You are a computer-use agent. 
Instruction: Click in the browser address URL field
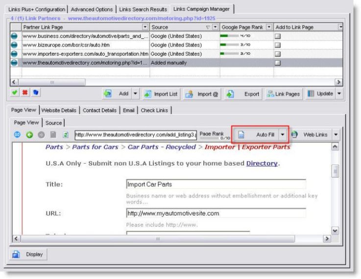click(136, 135)
